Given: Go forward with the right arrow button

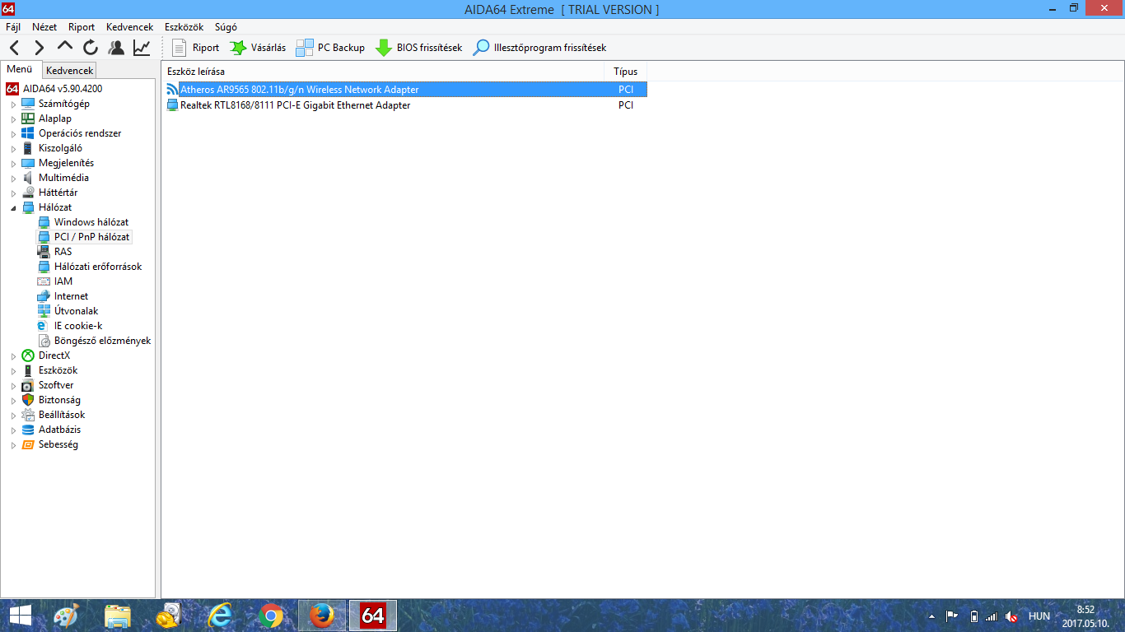Looking at the screenshot, I should tap(40, 48).
